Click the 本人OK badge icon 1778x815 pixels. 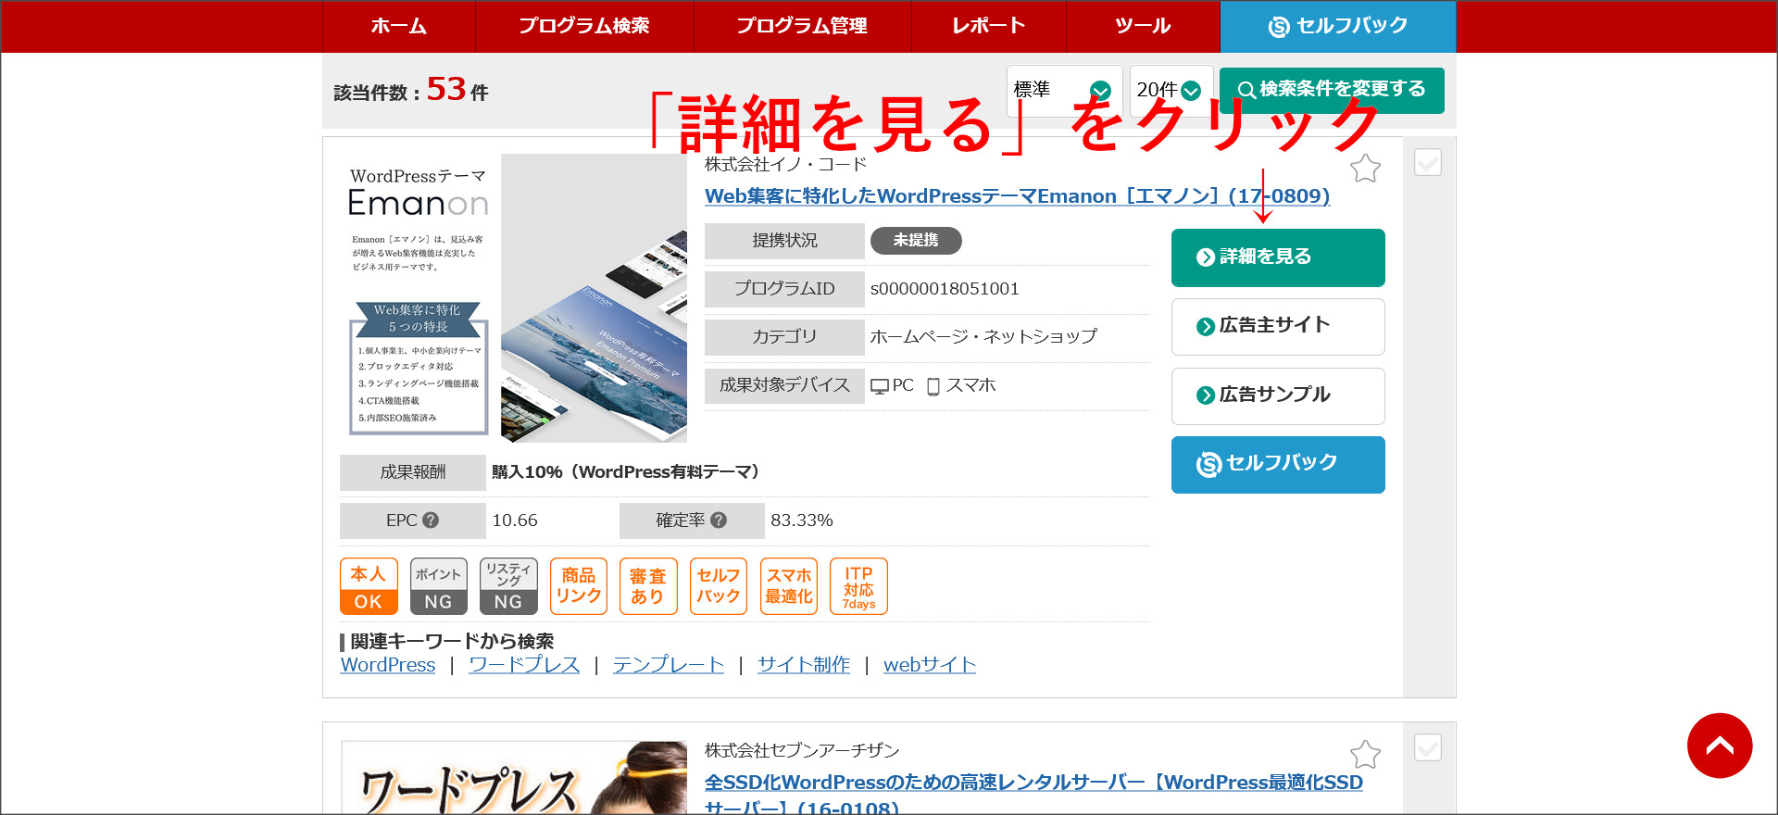coord(369,586)
